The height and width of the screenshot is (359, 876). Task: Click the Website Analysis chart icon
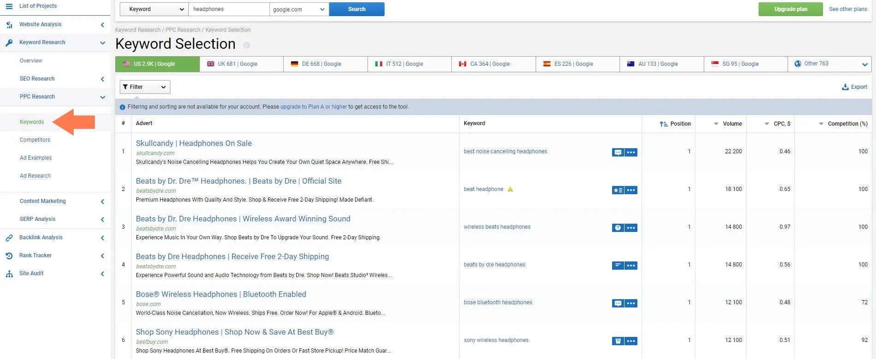click(9, 25)
